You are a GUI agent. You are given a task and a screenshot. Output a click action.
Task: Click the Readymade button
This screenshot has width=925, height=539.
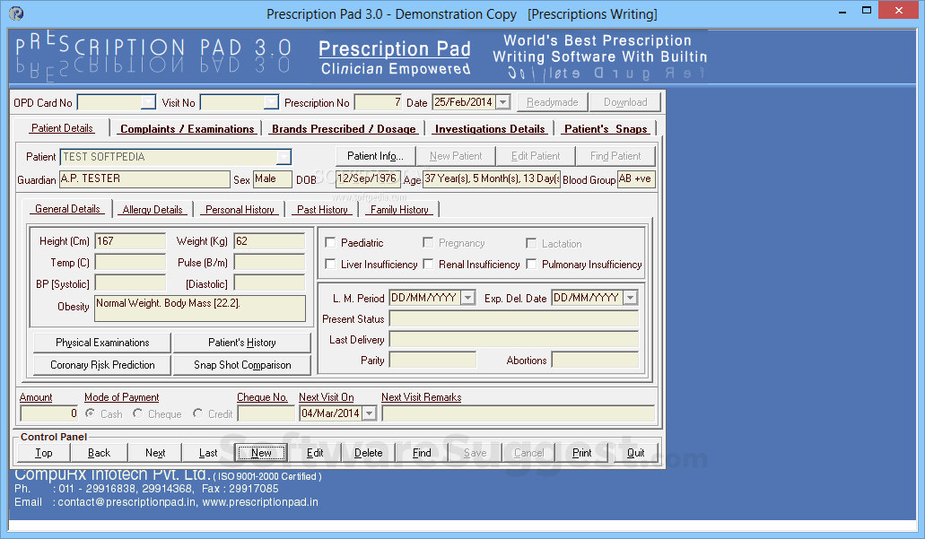pos(552,101)
